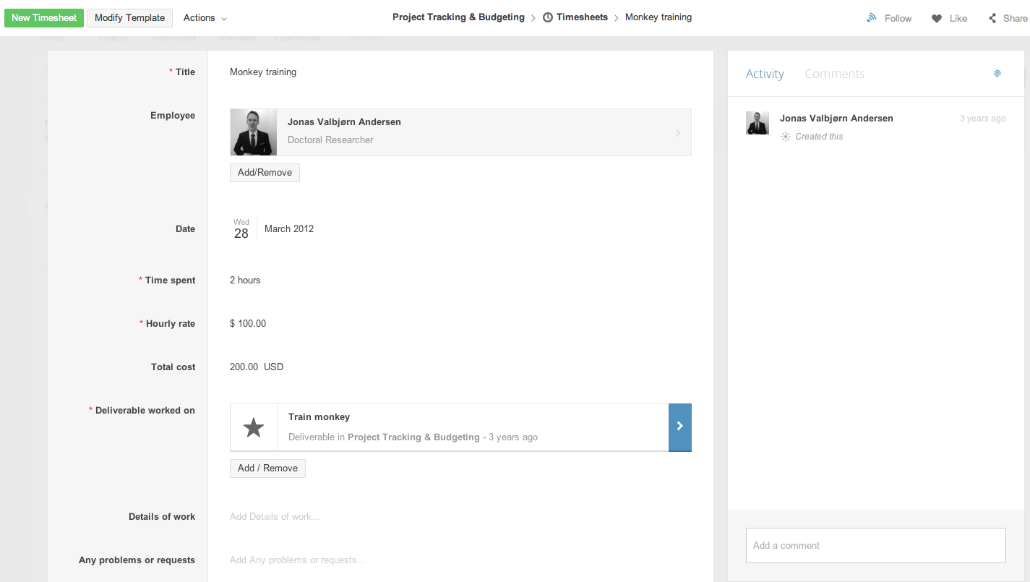Click the Like heart icon
Viewport: 1030px width, 582px height.
937,18
